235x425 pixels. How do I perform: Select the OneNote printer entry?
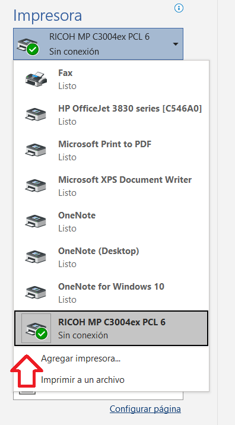tap(111, 221)
